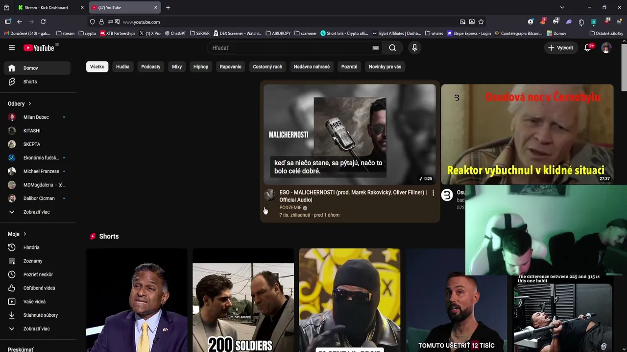Open Ekonómia ľudsk... channel
627x352 pixels.
37,158
